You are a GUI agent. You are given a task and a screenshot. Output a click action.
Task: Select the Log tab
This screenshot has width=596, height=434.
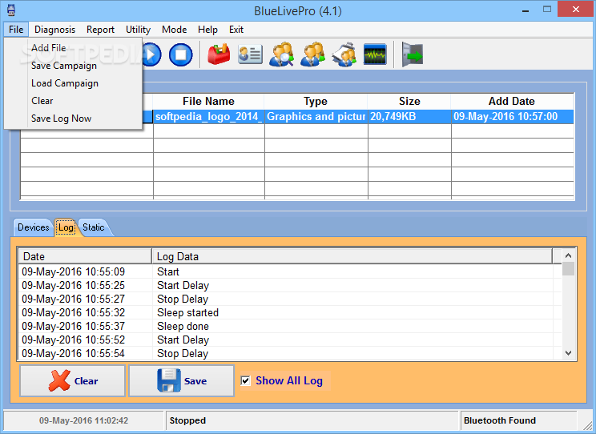66,227
